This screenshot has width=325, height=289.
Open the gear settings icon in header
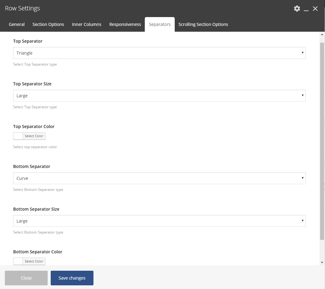297,9
